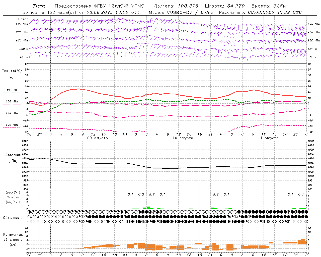Image resolution: width=321 pixels, height=257 pixels.
Task: Click the 500 гПа temperature legend entry
Action: tap(12, 125)
